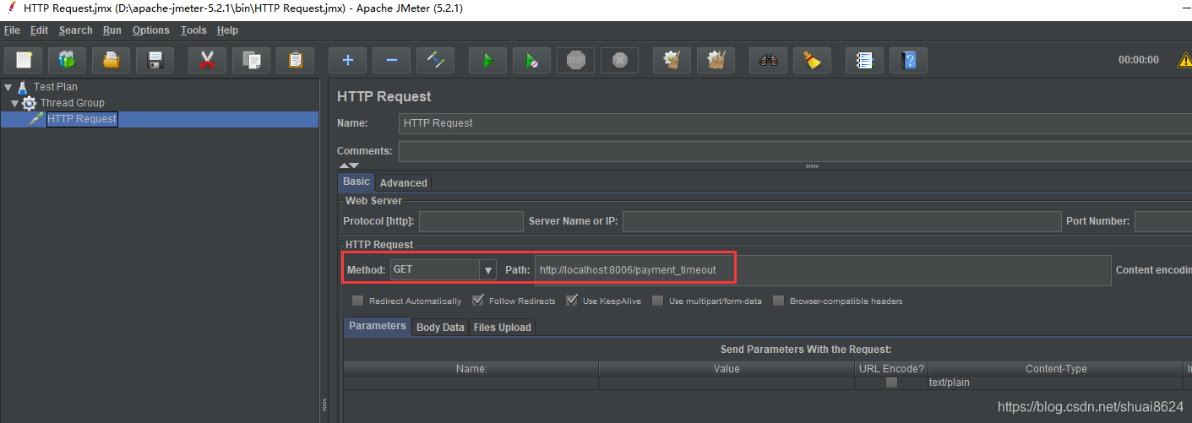
Task: Open Templates icon in toolbar
Action: [x=67, y=60]
